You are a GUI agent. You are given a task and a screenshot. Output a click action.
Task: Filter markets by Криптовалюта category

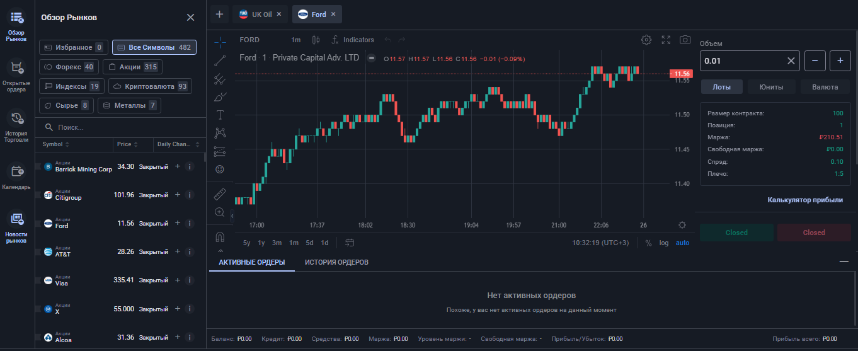pyautogui.click(x=150, y=86)
